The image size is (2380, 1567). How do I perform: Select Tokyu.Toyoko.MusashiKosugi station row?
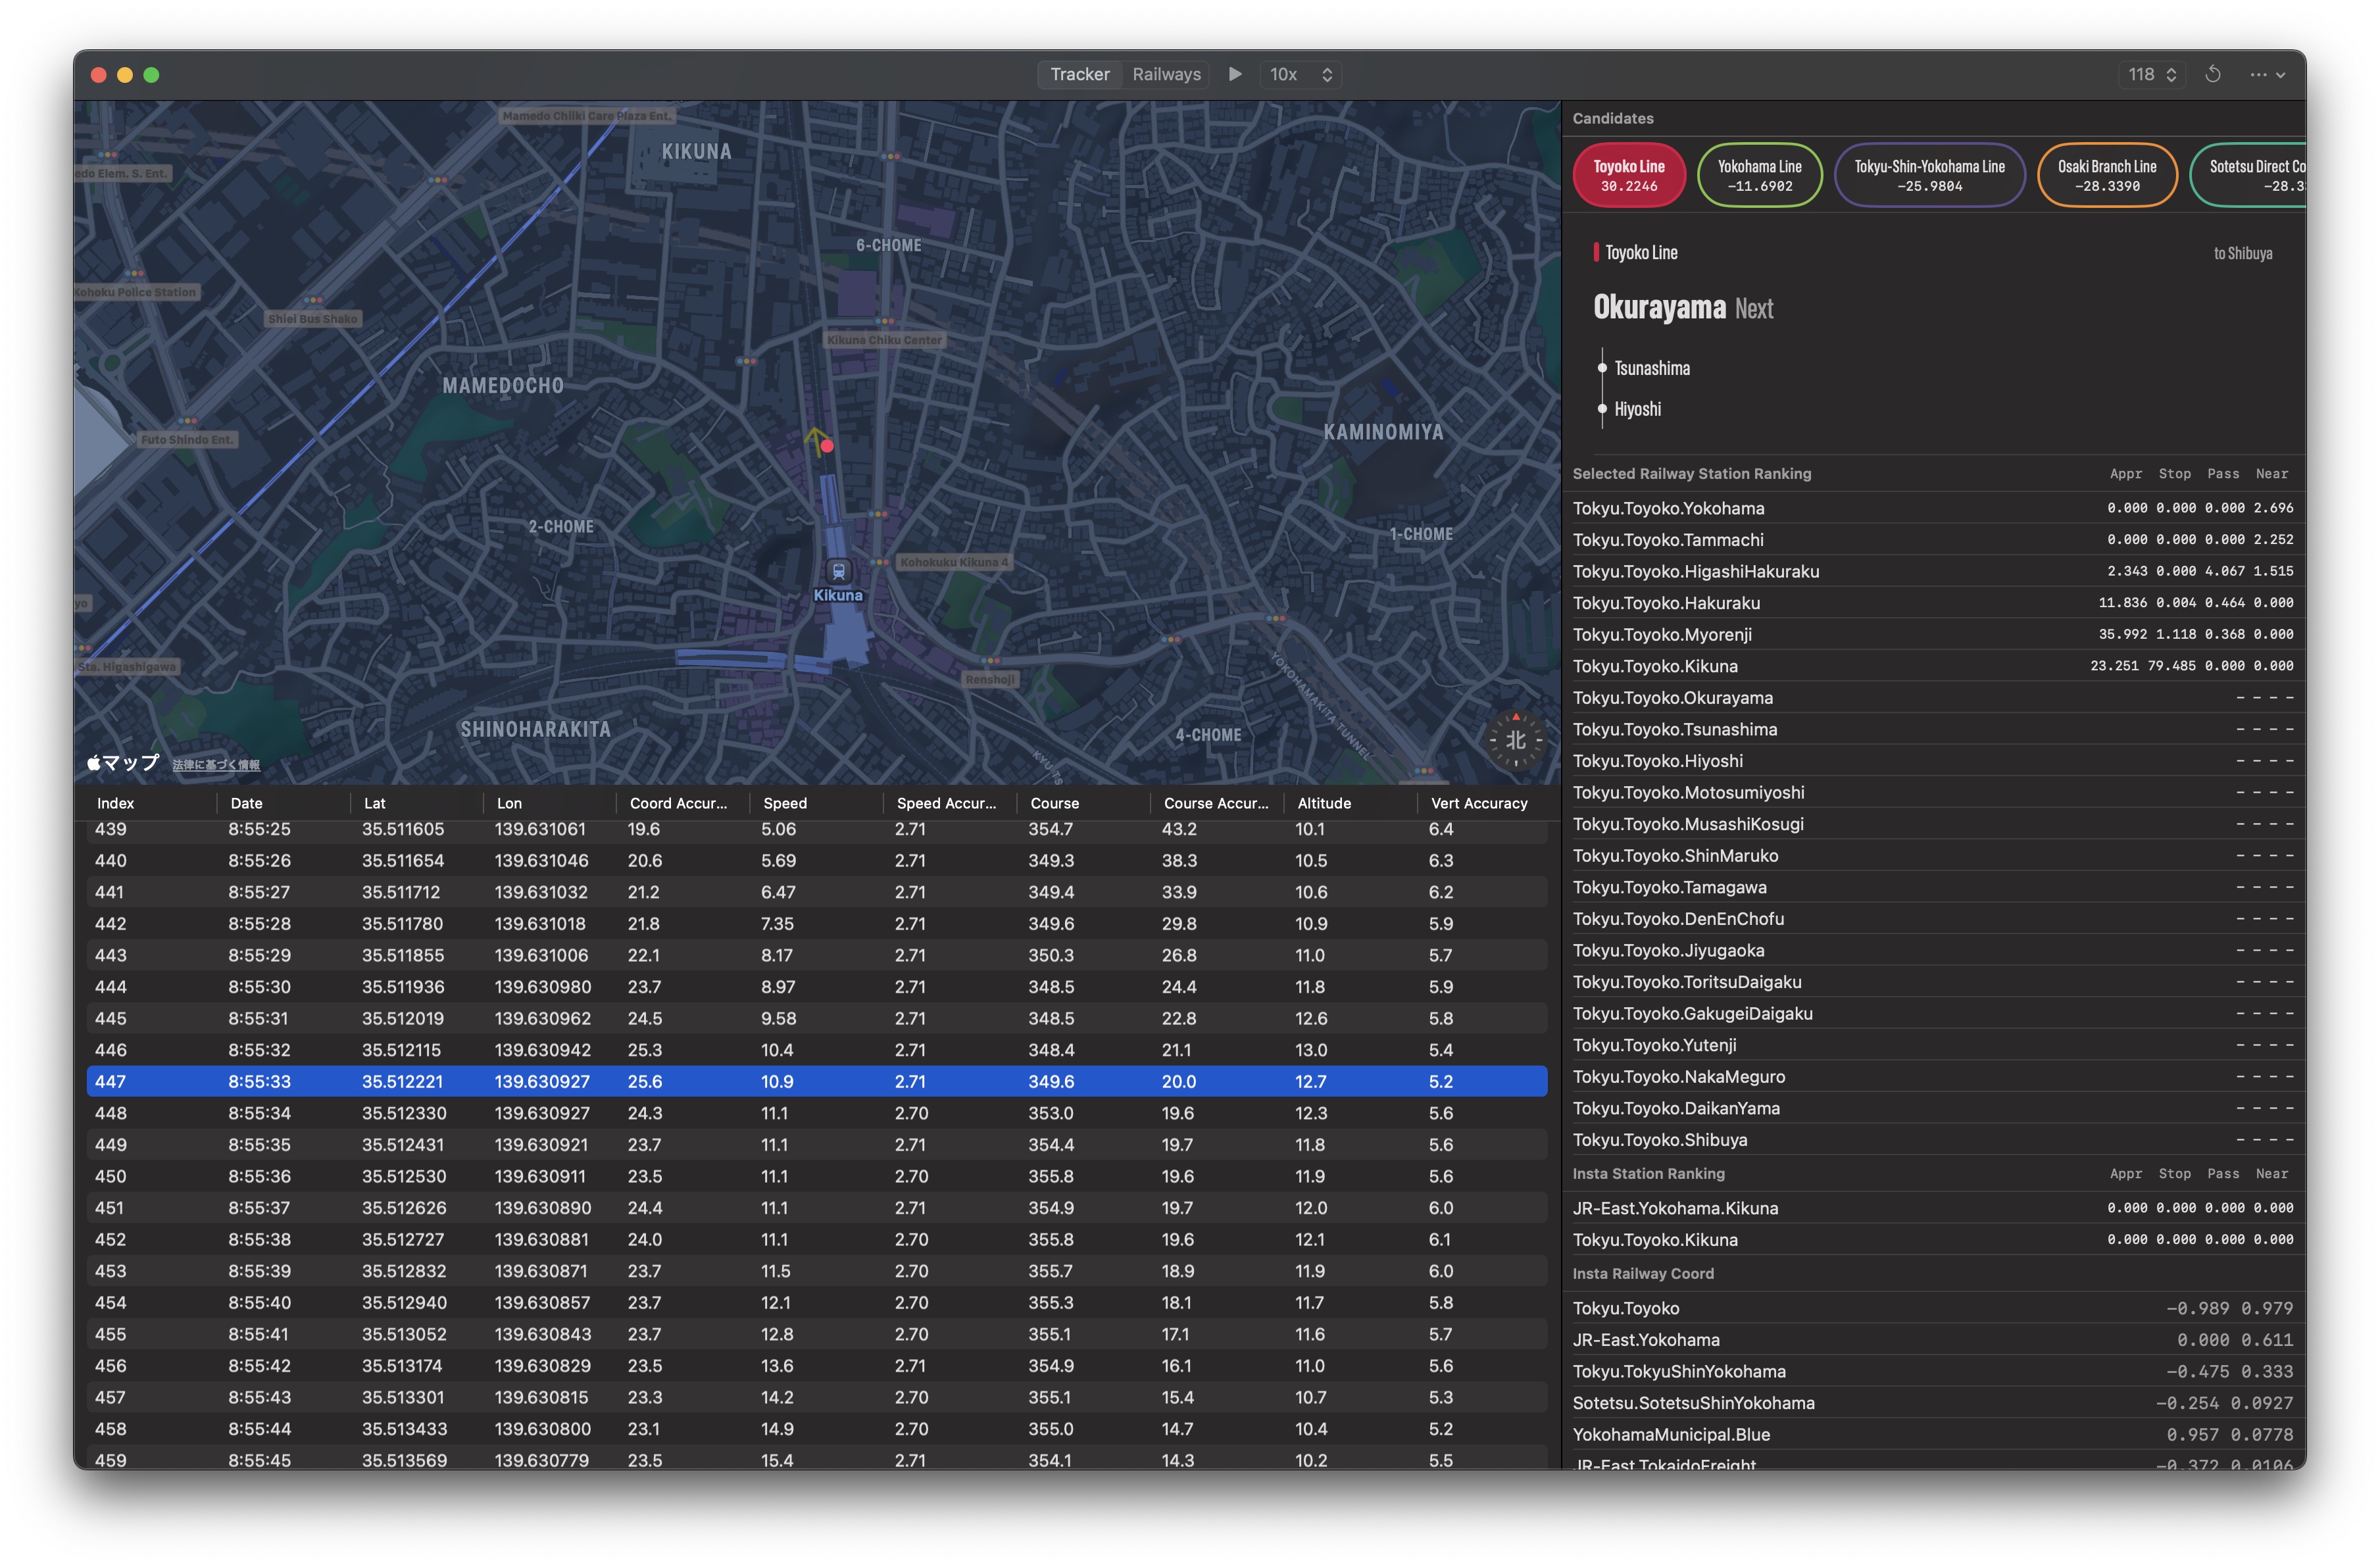coord(1933,824)
